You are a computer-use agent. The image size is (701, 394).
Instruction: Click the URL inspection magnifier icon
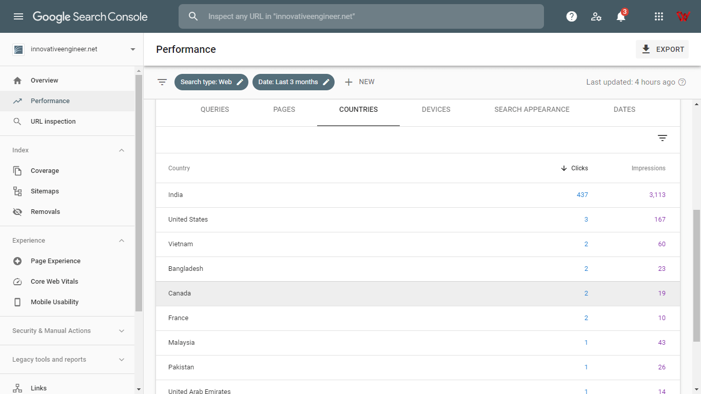click(x=17, y=122)
